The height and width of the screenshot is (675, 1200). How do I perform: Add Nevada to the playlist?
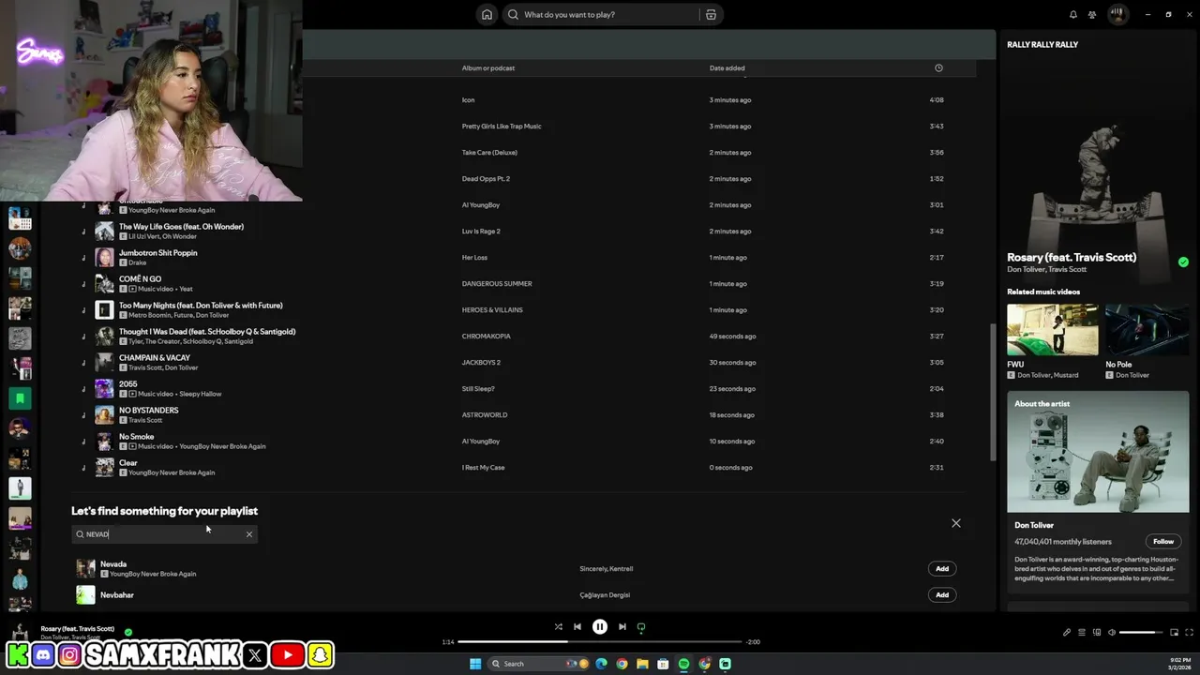click(942, 568)
